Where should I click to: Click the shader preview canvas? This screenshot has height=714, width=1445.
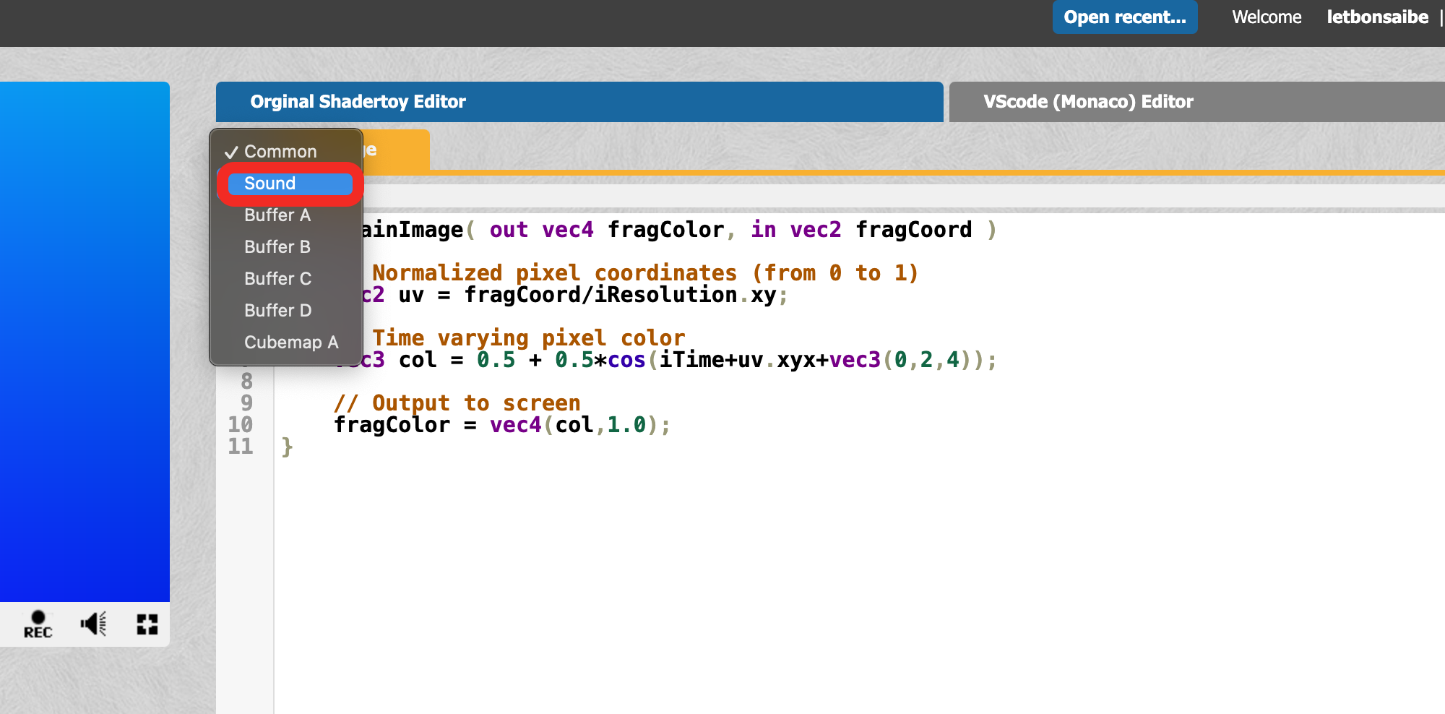tap(85, 341)
